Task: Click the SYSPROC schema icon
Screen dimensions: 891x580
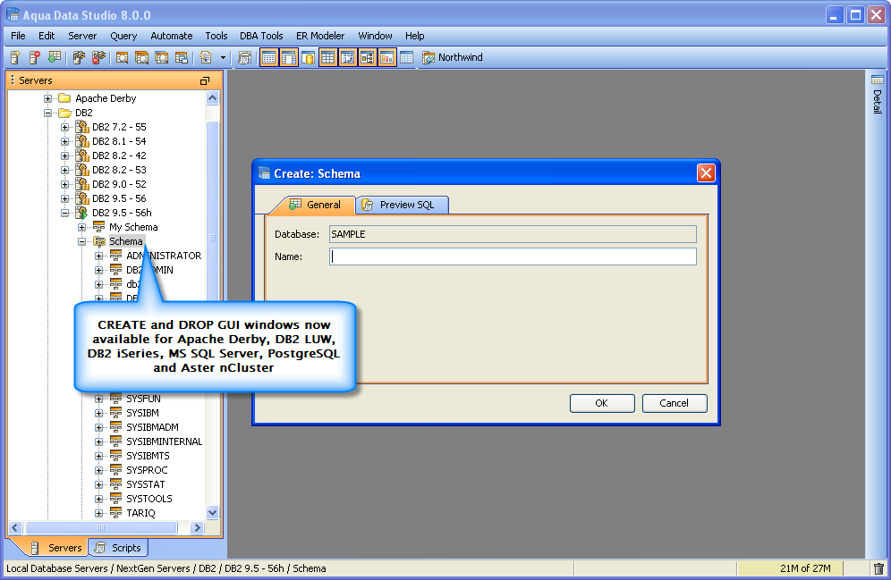Action: (x=116, y=470)
